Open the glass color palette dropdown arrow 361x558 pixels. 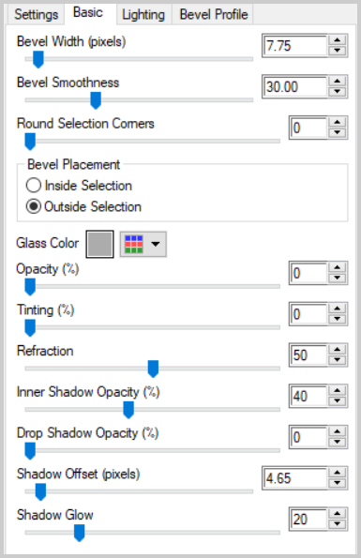[156, 244]
